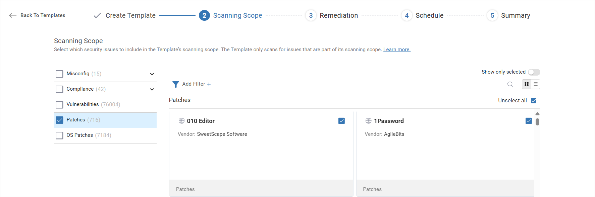Select the Scanning Scope step label
This screenshot has width=595, height=197.
pyautogui.click(x=237, y=15)
